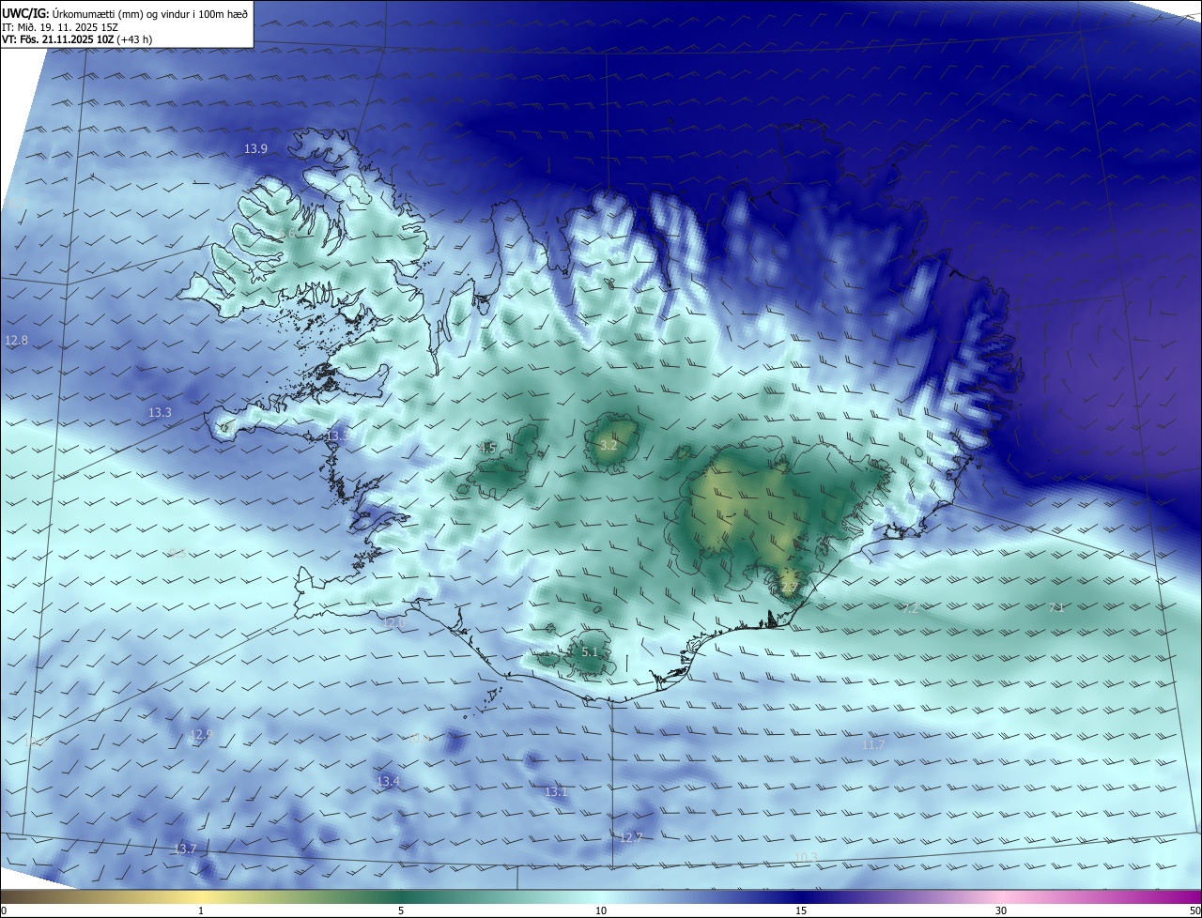1202x918 pixels.
Task: Click the 13.7 value label on the map
Action: [185, 849]
